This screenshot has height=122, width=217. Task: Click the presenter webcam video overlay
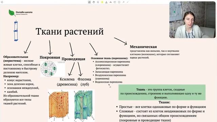point(192,20)
